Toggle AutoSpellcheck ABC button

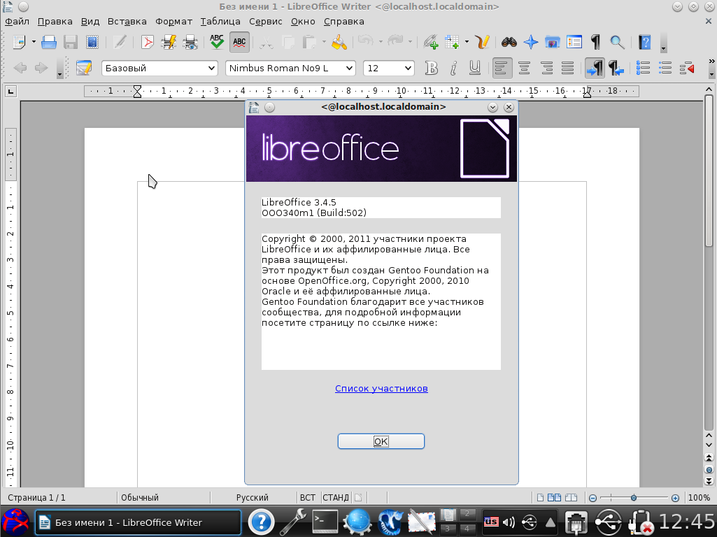(x=239, y=43)
